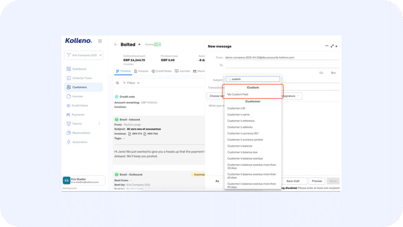Open the Kris Company 2025 dropdown

[x=83, y=56]
